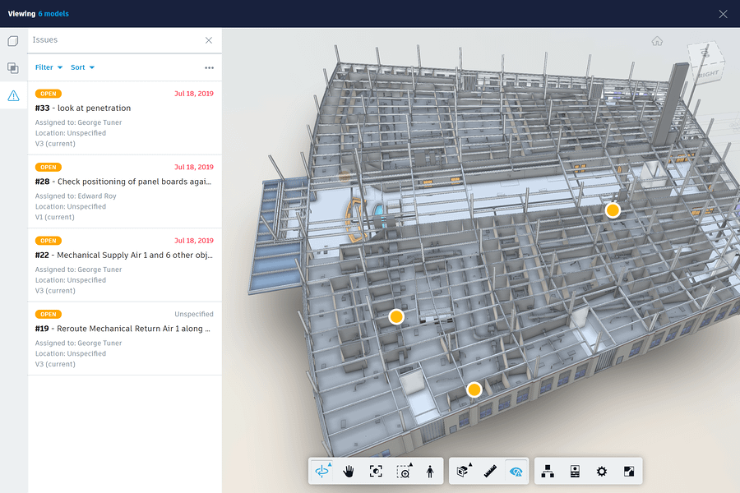The image size is (740, 493).
Task: Open the Model Browser tree icon
Action: click(548, 471)
